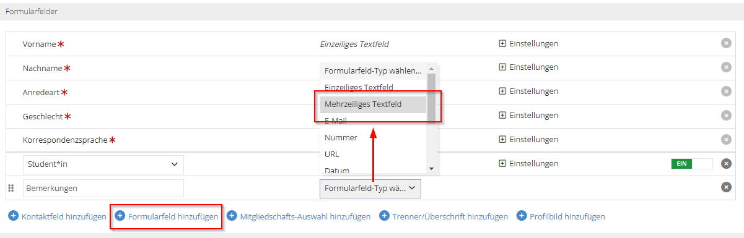The height and width of the screenshot is (238, 744).
Task: Click Mitgliedschafts-Auswahl hinzufügen link
Action: click(x=305, y=216)
